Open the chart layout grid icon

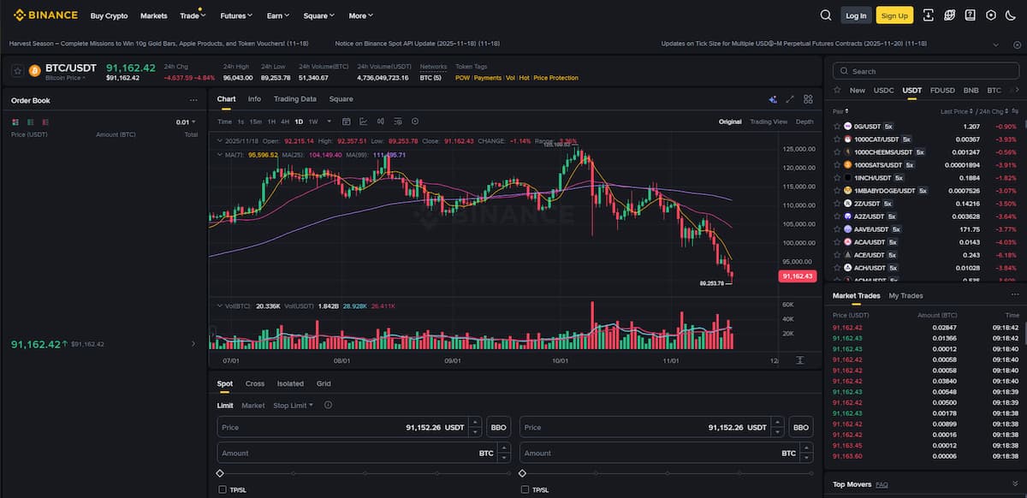point(808,99)
